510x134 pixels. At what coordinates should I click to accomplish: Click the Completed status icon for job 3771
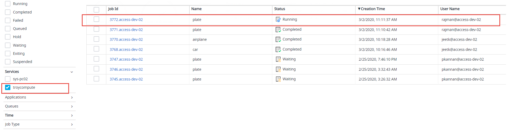coord(278,30)
